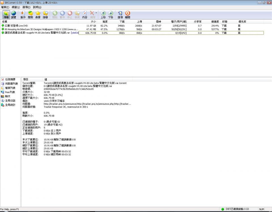272x212 pixels.
Task: Open 內容 properties for the selected task
Action: (85, 14)
